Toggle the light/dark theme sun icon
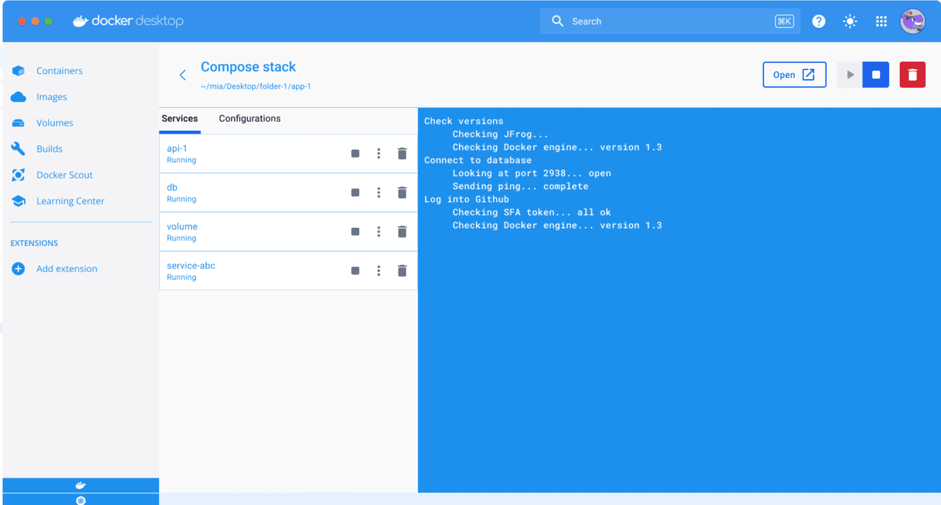Screen dimensions: 941x505 pos(850,22)
